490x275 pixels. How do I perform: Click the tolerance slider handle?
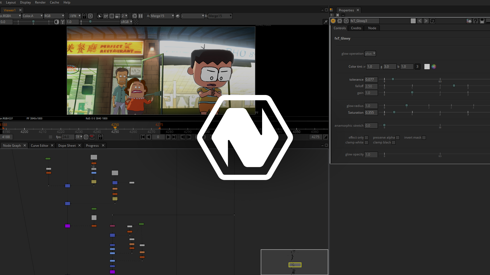(393, 79)
